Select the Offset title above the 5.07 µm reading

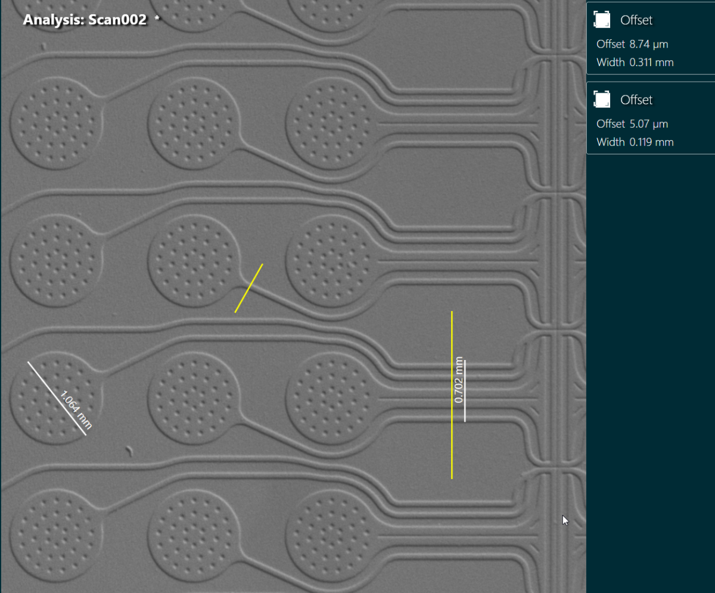click(x=636, y=100)
